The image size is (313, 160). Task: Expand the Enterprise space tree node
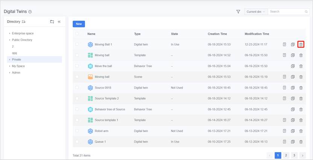(9, 33)
